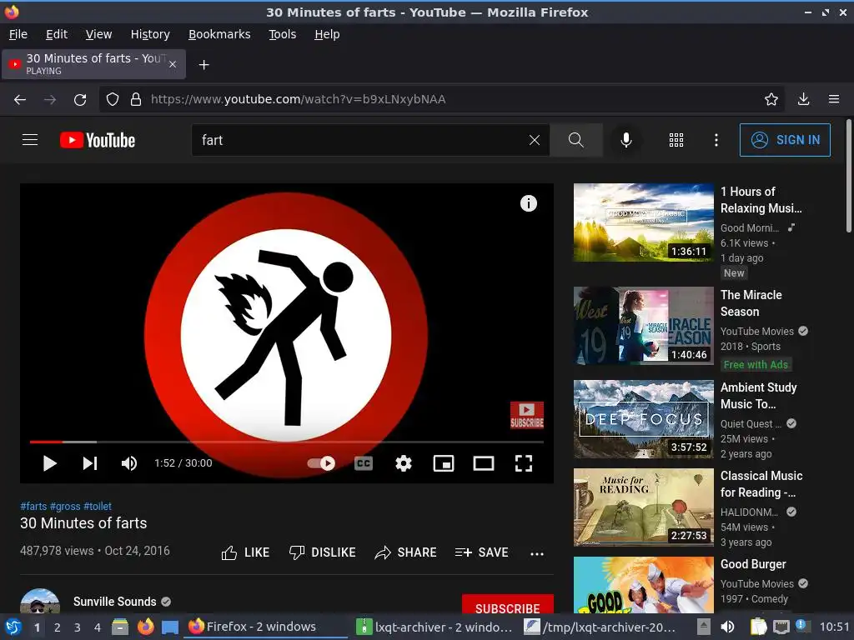Screen dimensions: 854x640
Task: Open the Tools menu
Action: [x=282, y=34]
